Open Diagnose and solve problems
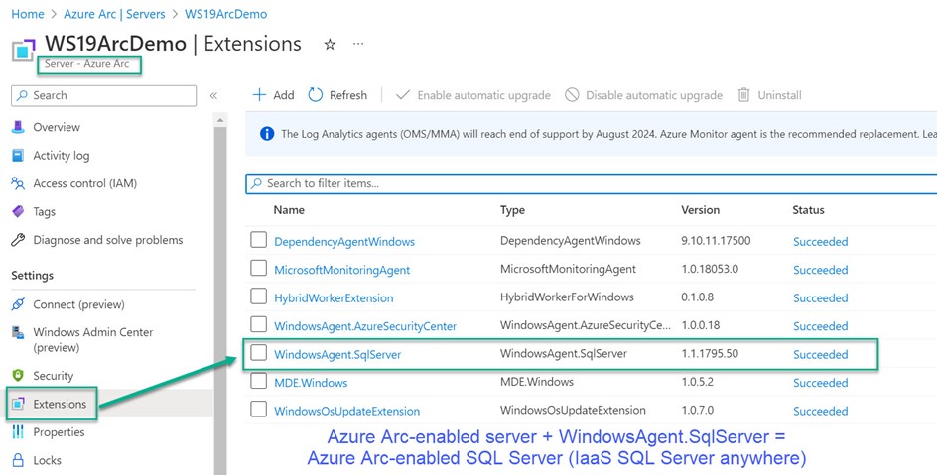This screenshot has width=937, height=475. [x=107, y=240]
